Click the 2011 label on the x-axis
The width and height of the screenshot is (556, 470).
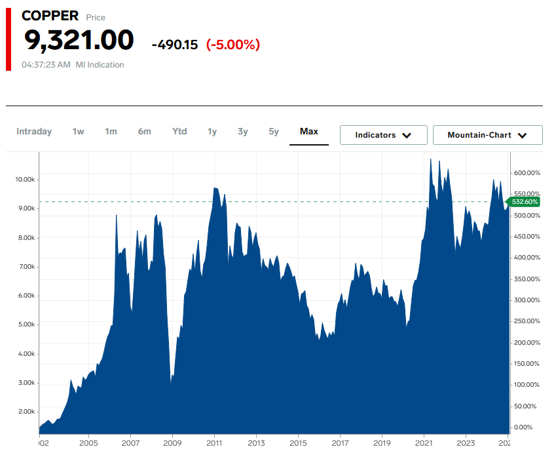214,443
